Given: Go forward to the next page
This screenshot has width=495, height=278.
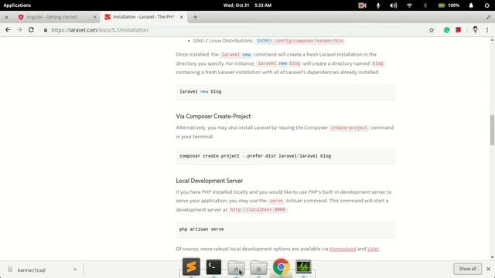Looking at the screenshot, I should (19, 30).
